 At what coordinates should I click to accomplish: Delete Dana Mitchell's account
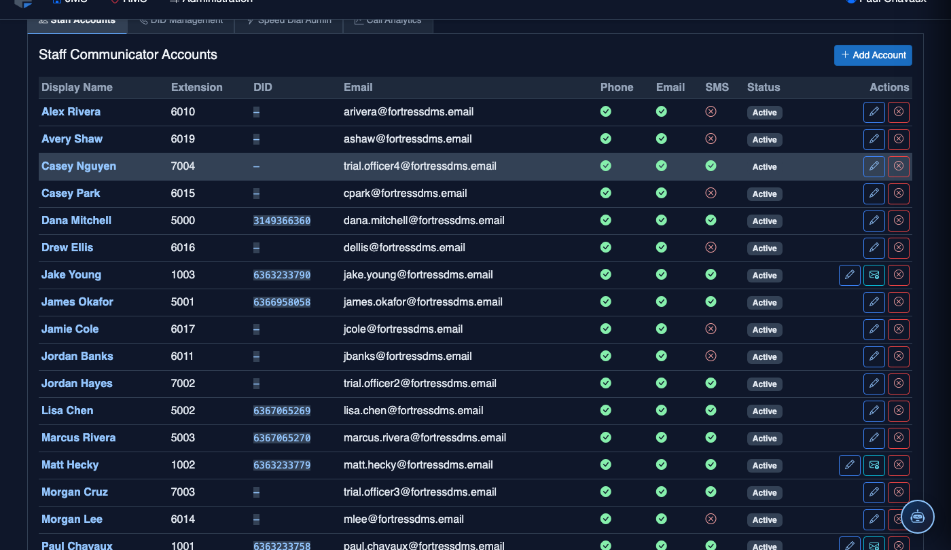899,221
